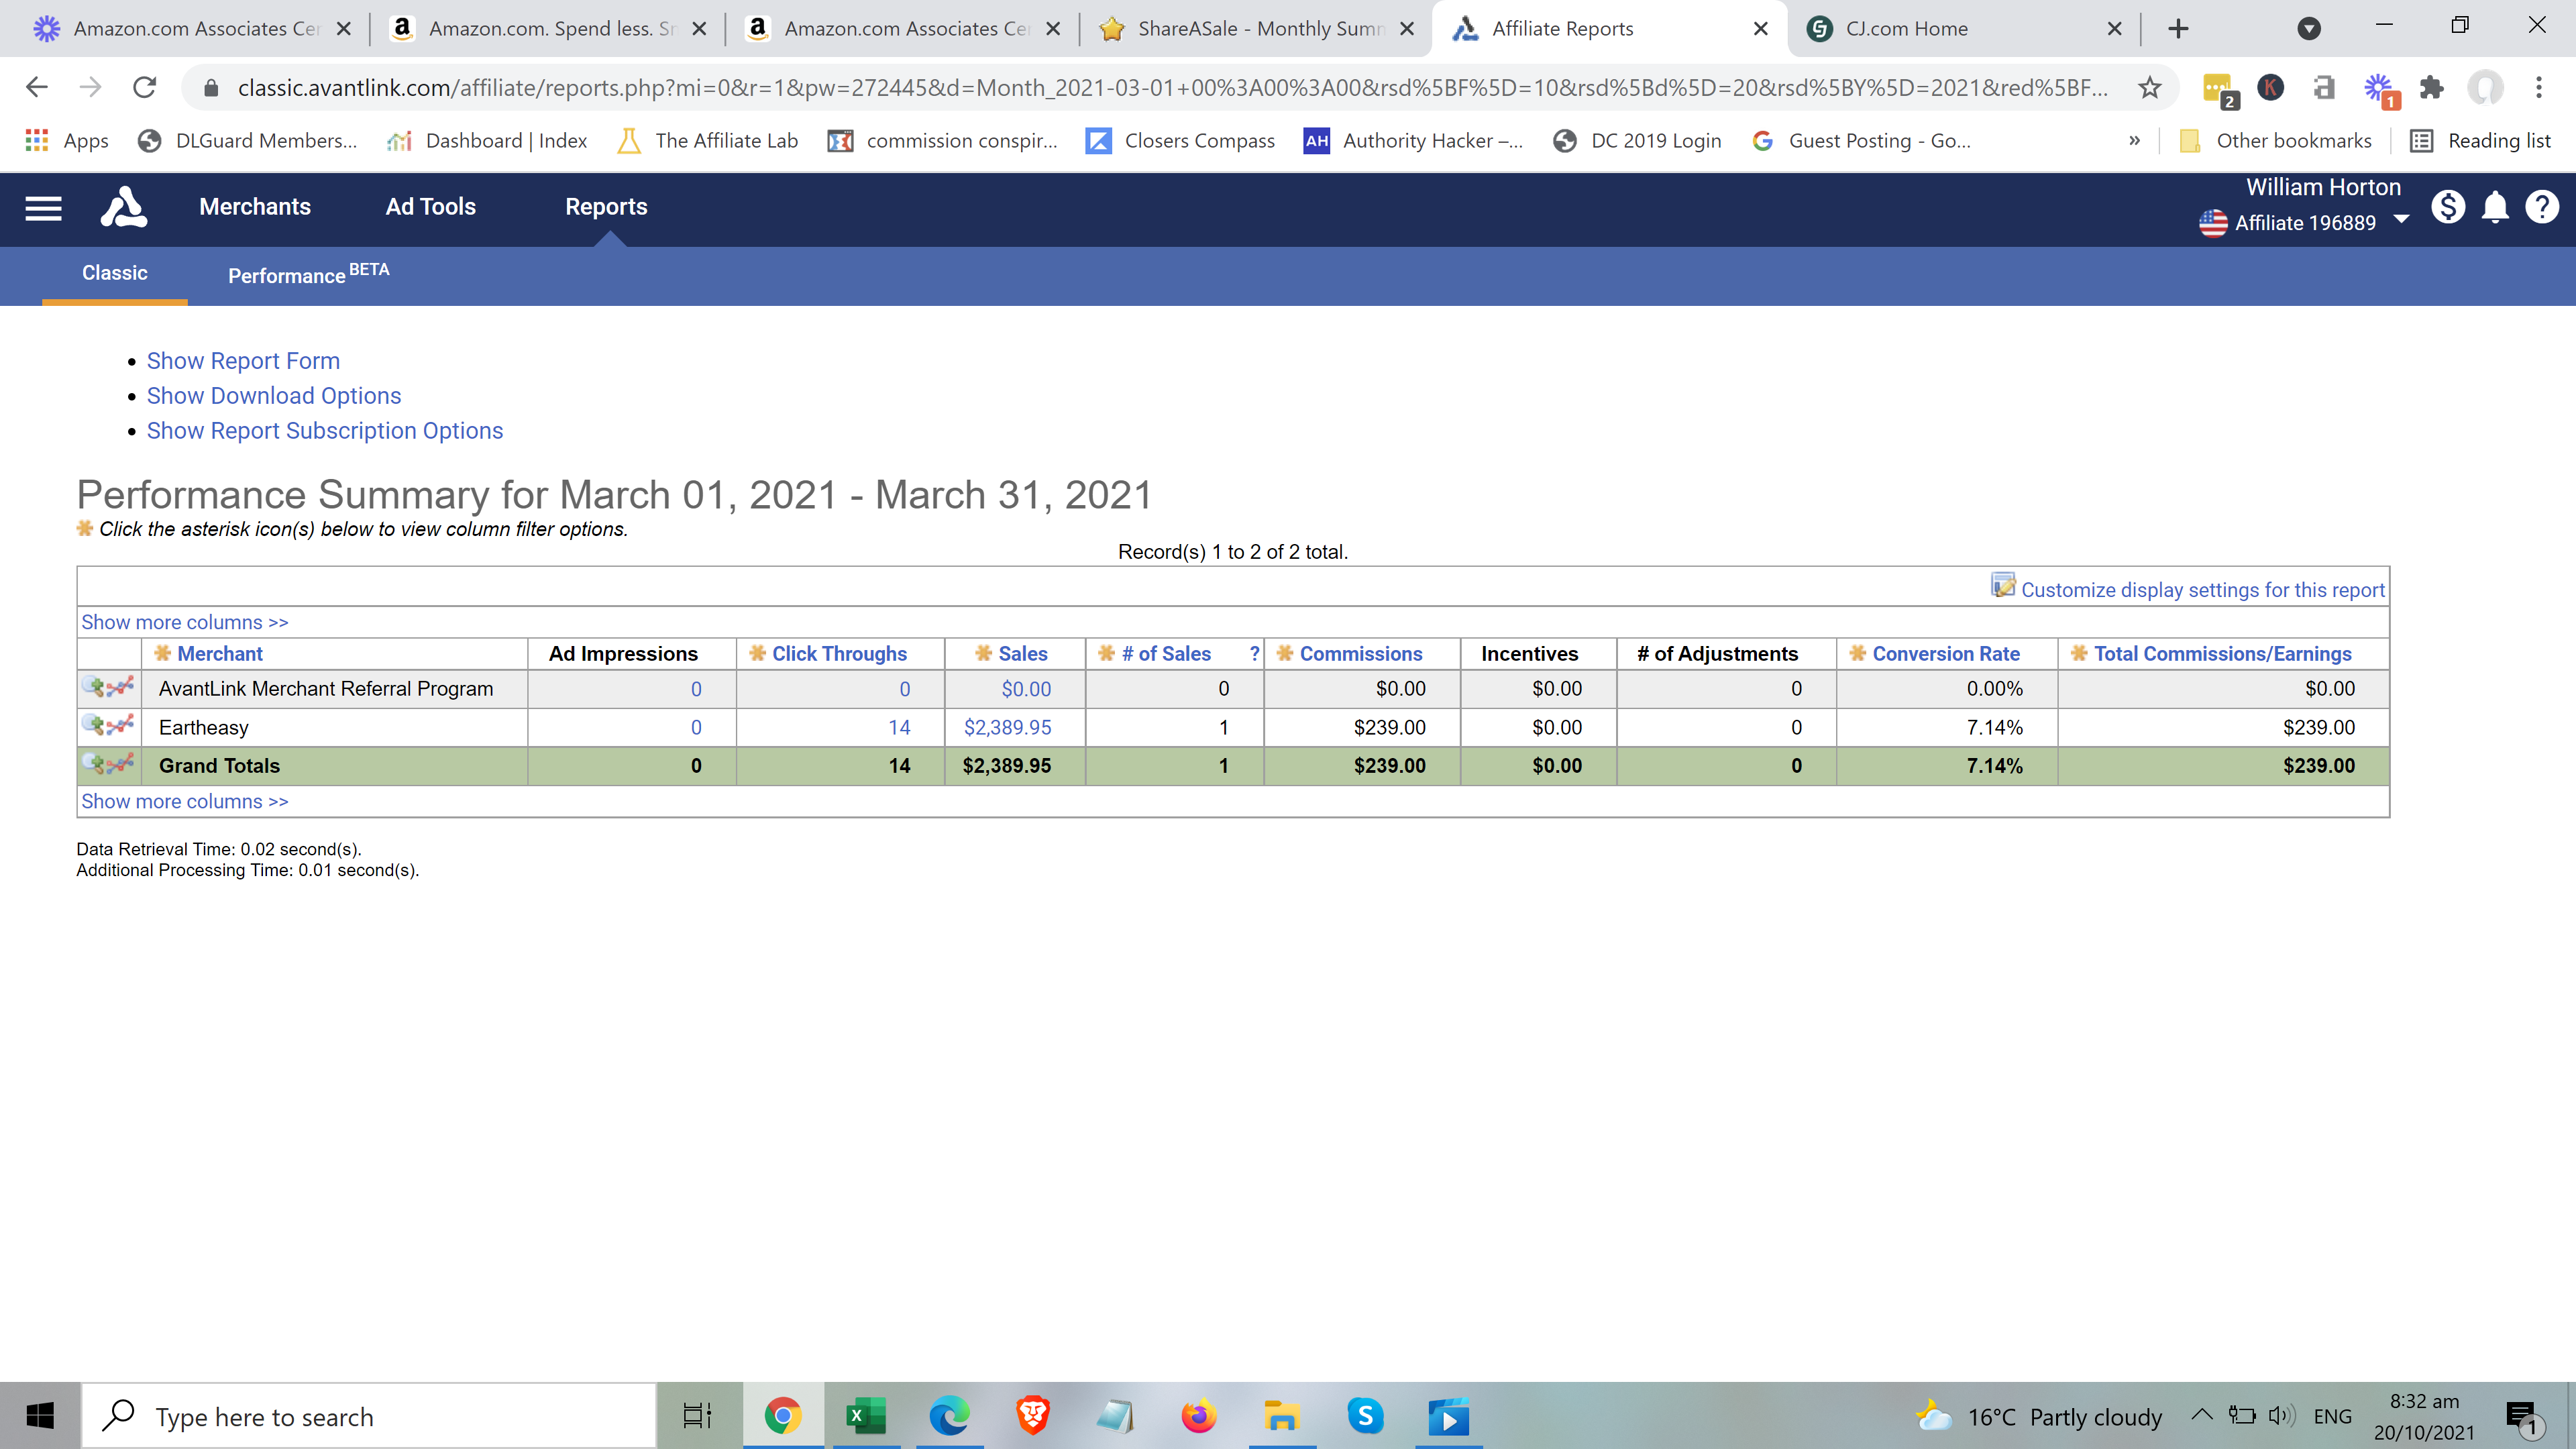Screen dimensions: 2576x1449
Task: Open the Reports menu
Action: click(606, 207)
